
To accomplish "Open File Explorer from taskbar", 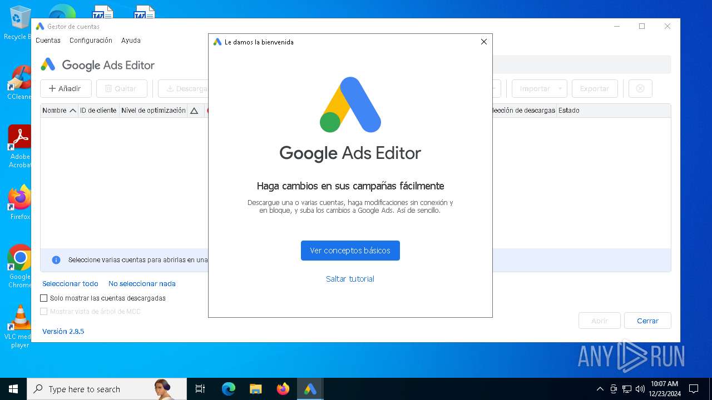I will point(256,389).
